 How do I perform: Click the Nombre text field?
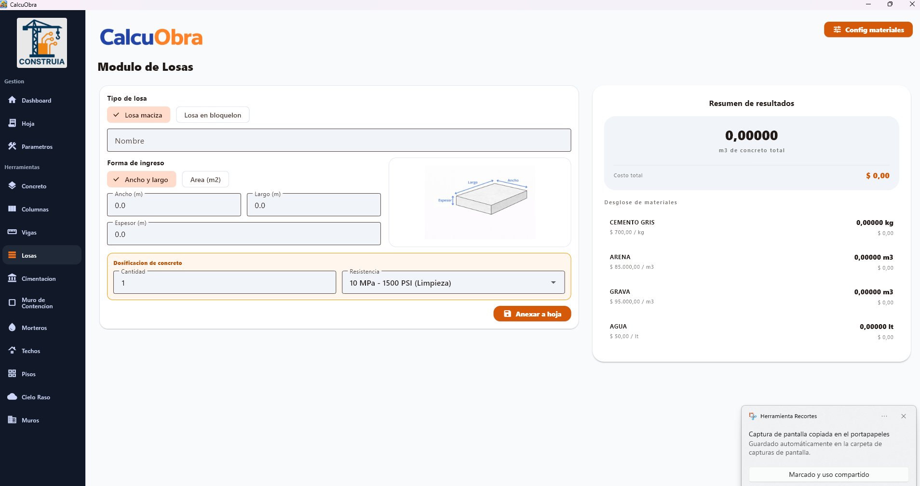click(338, 141)
